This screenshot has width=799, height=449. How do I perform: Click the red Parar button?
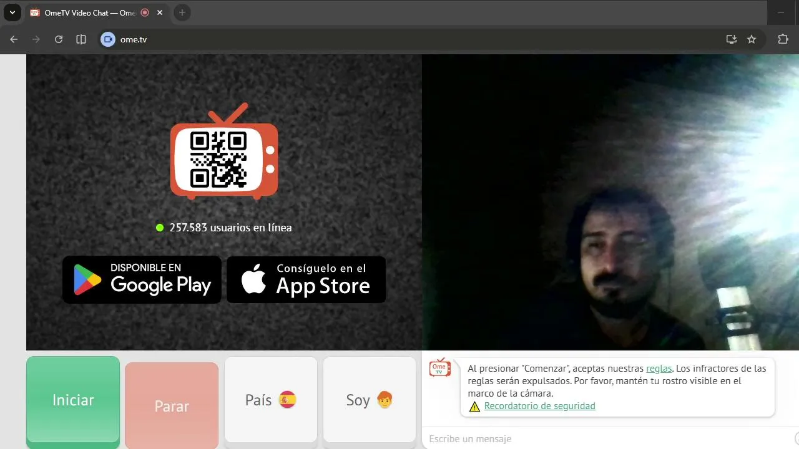pos(172,406)
